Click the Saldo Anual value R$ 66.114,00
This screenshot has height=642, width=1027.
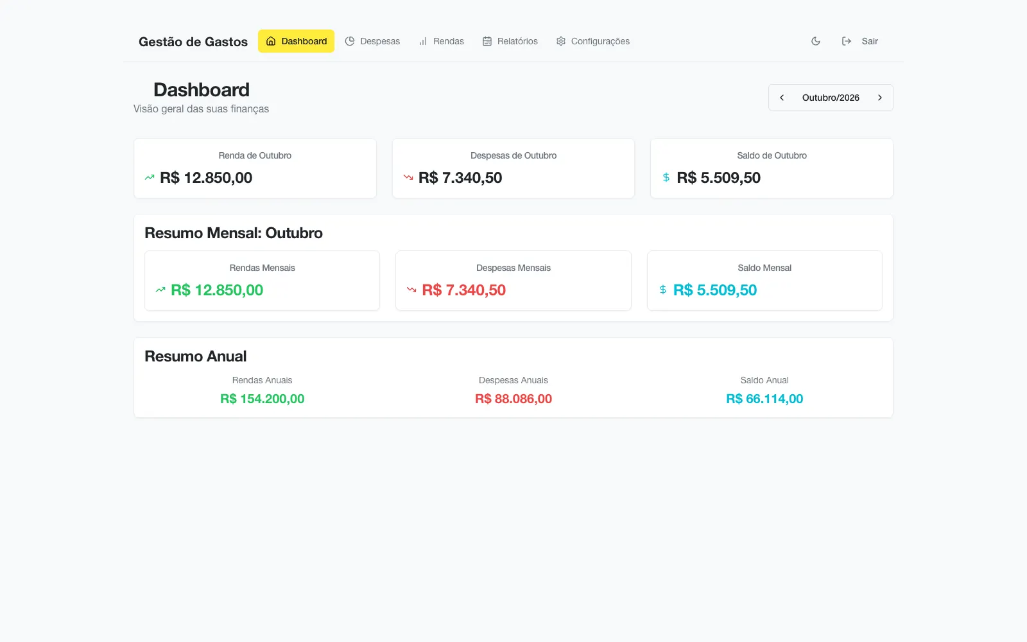click(x=764, y=399)
